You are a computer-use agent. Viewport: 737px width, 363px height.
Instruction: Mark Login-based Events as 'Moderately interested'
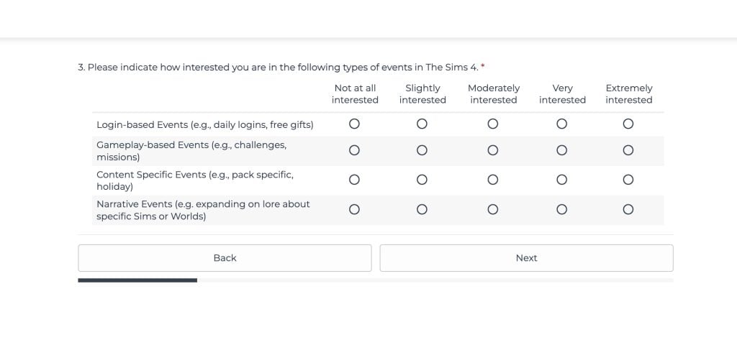pyautogui.click(x=493, y=124)
